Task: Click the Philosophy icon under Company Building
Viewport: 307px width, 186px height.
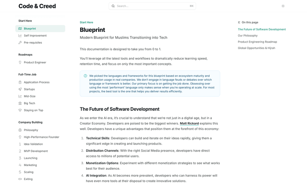Action: (20, 130)
